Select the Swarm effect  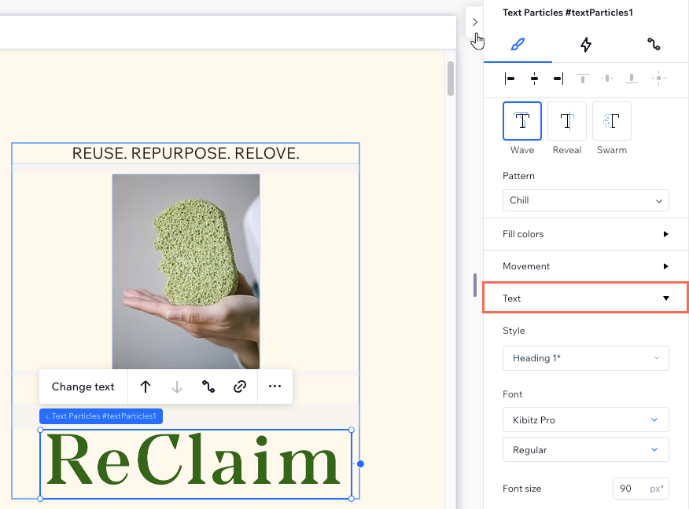[x=611, y=121]
